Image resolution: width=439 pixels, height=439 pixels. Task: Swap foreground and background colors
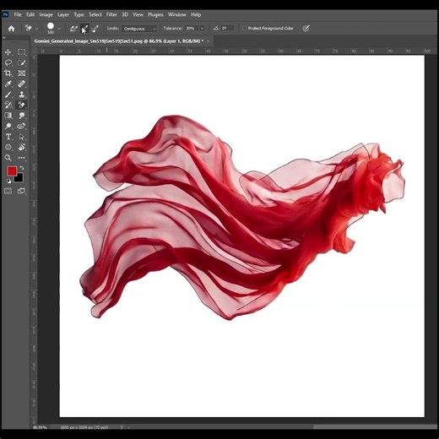22,168
